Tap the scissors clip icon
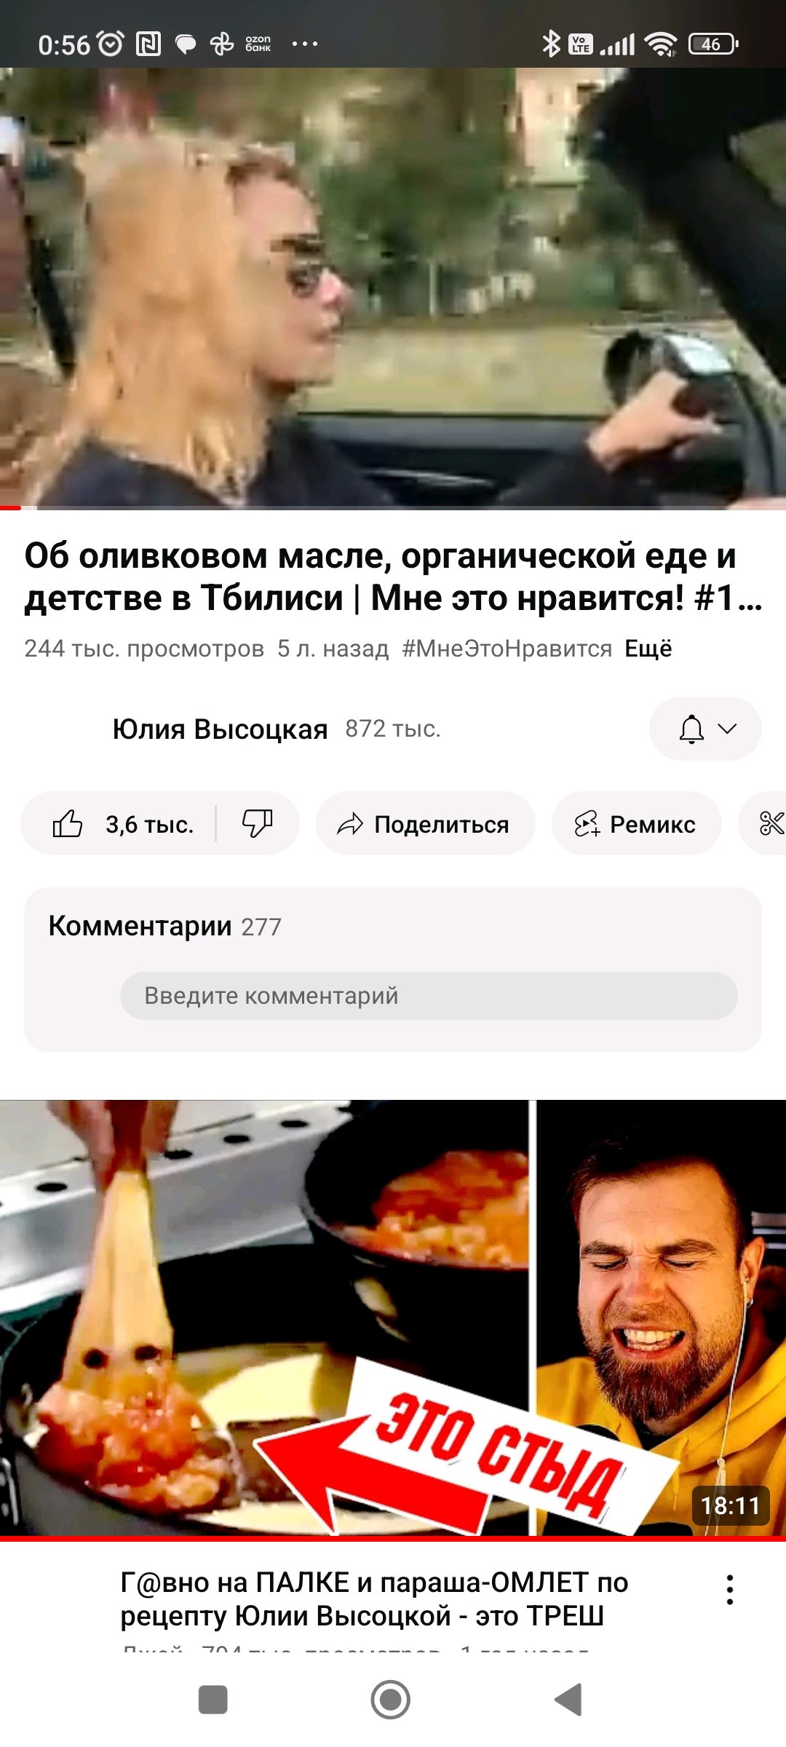 [x=771, y=824]
